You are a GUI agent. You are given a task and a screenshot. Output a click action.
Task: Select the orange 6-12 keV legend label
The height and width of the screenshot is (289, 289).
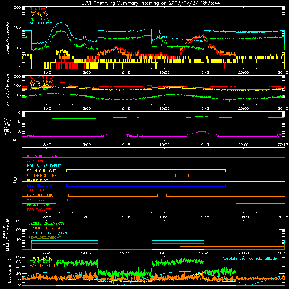pos(38,12)
